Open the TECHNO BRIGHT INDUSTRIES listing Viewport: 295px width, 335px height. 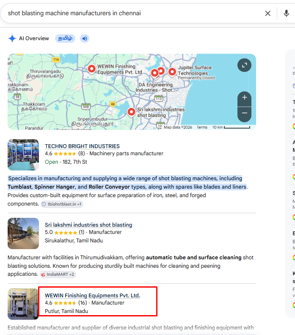pos(82,146)
